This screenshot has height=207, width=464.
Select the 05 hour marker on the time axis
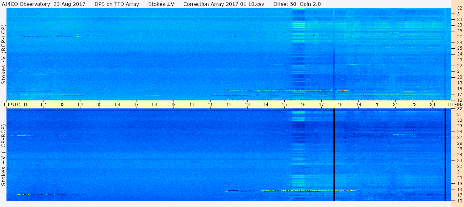pos(99,104)
